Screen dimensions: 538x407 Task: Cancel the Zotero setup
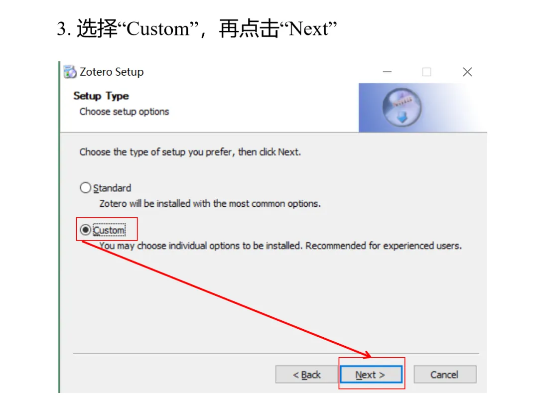(x=445, y=375)
